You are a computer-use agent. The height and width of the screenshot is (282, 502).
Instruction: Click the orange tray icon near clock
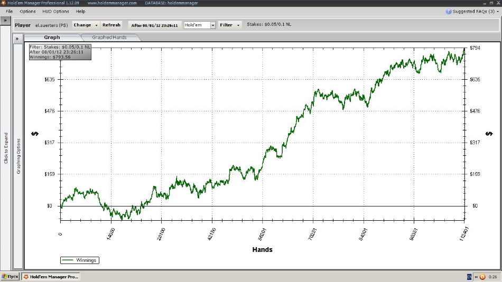point(482,277)
